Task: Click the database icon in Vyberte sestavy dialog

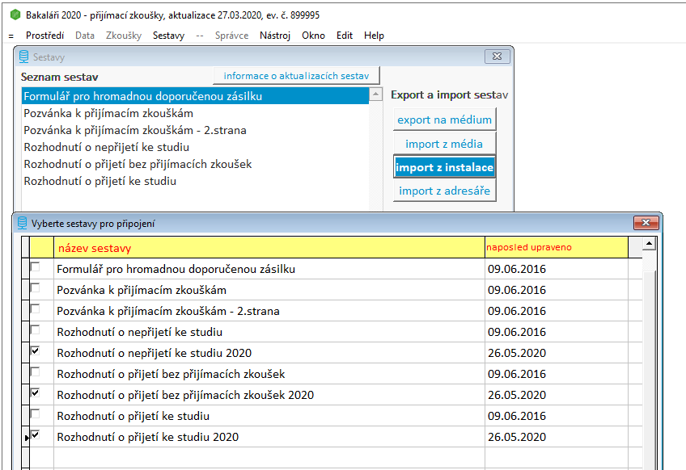Action: (23, 223)
